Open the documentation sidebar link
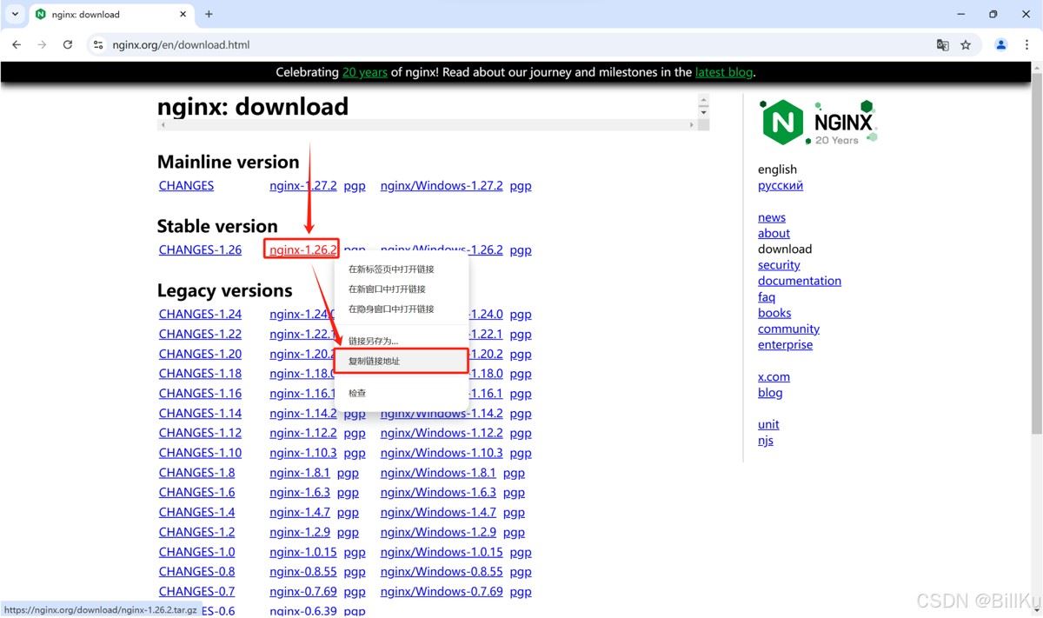Screen dimensions: 1043x618 pyautogui.click(x=800, y=281)
